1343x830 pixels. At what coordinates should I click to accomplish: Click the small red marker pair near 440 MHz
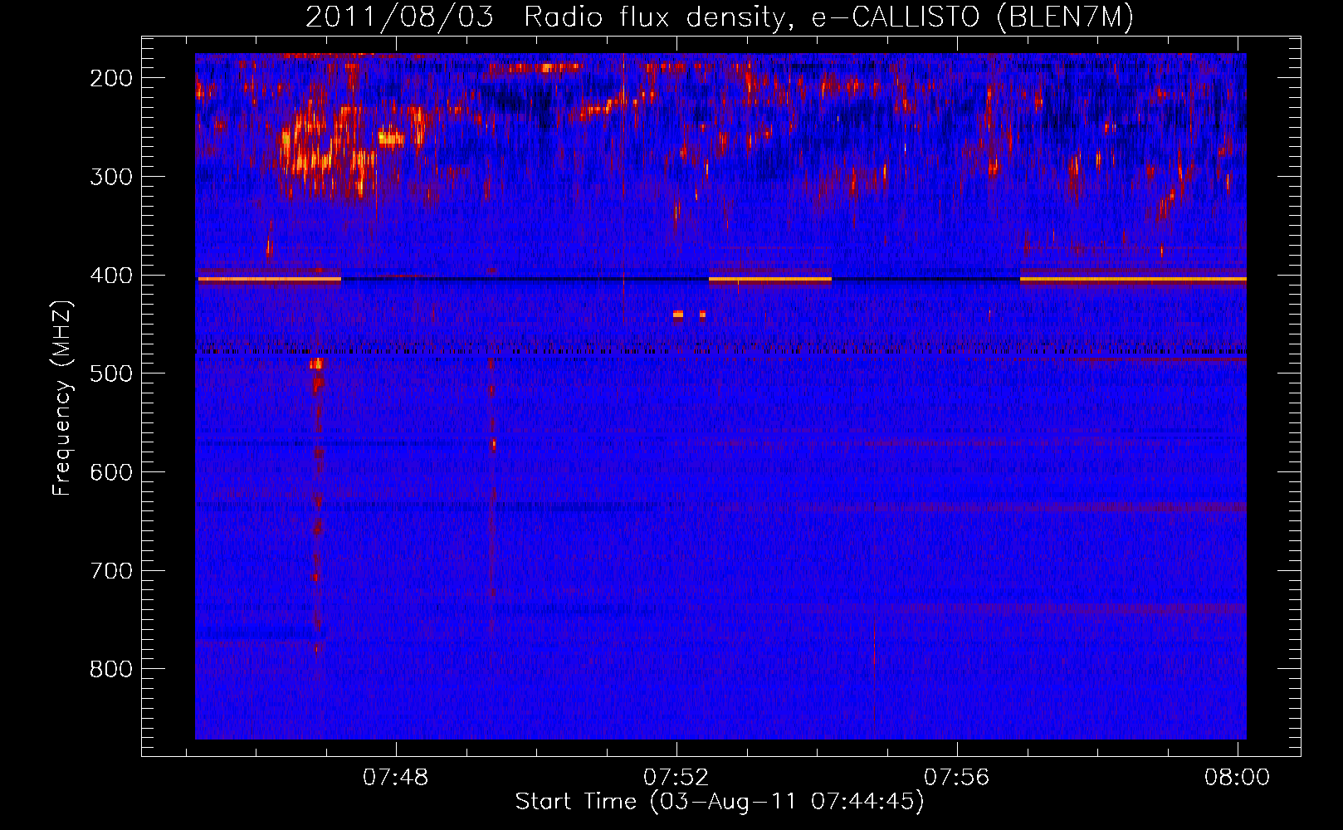click(x=689, y=315)
